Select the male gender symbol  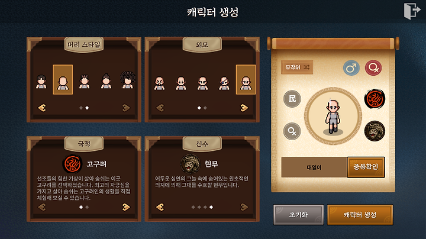351,67
